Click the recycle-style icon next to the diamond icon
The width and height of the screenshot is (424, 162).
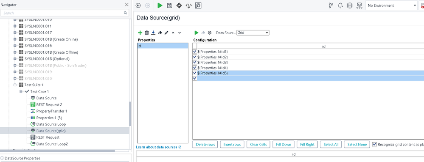tap(188, 5)
